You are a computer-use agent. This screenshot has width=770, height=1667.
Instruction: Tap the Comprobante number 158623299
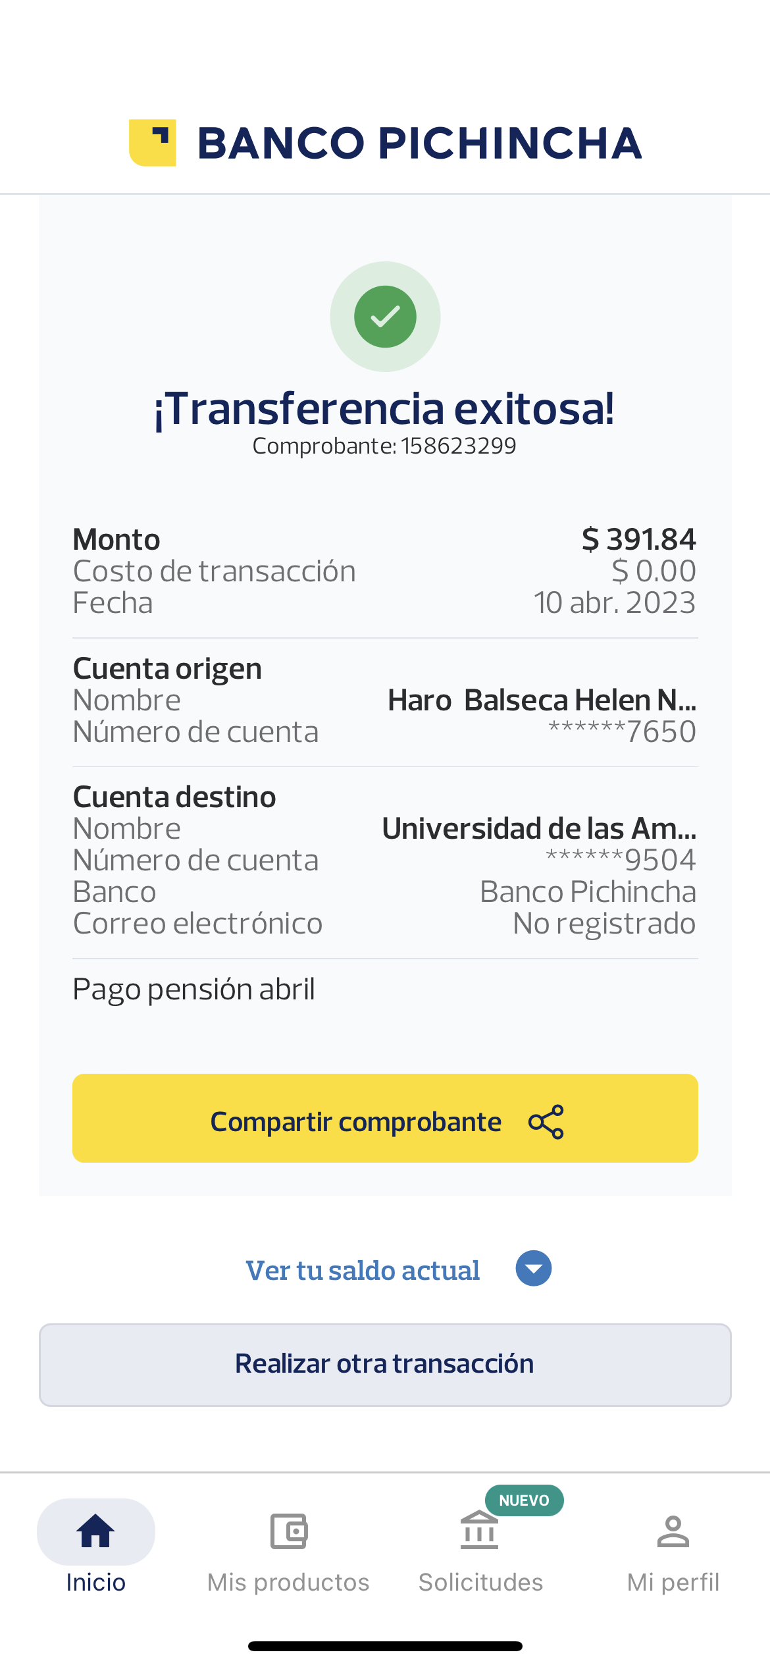coord(458,446)
